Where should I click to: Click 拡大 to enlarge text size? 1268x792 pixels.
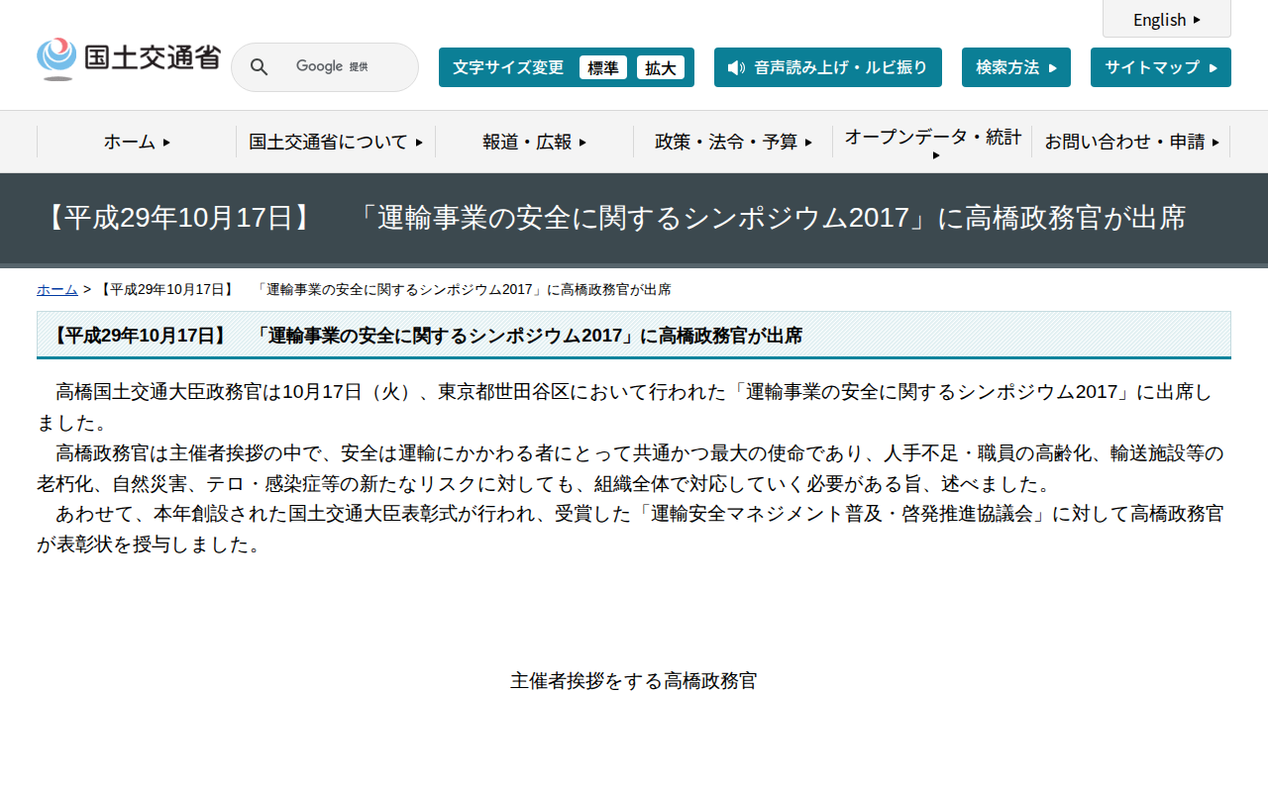(x=661, y=67)
